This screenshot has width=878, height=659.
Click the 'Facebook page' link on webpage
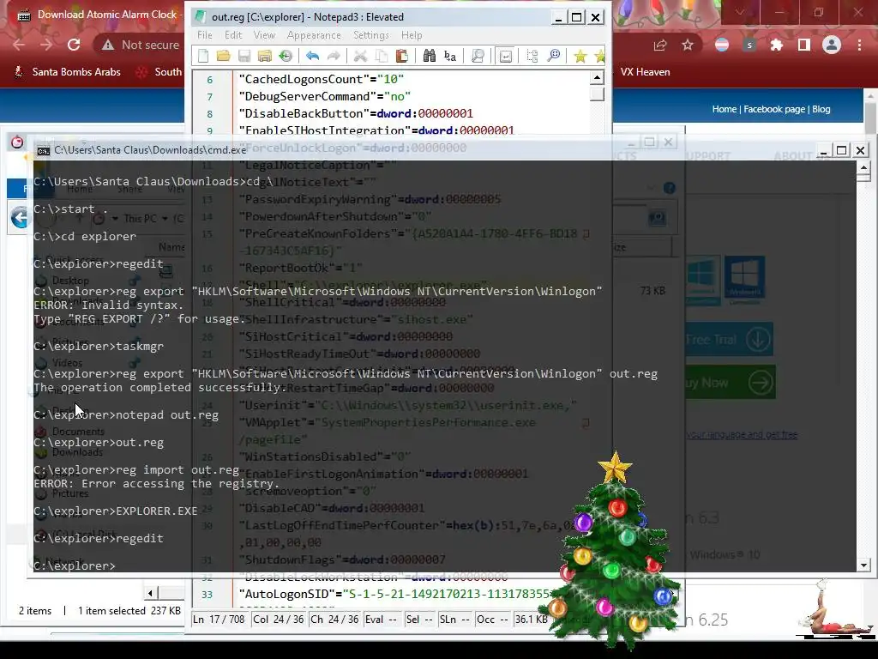[x=774, y=109]
